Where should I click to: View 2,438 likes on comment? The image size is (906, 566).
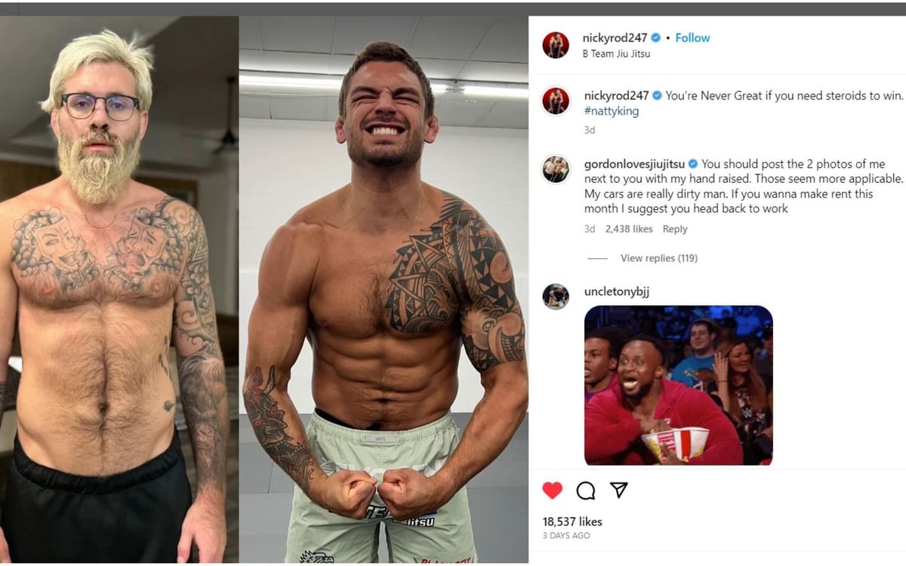(629, 229)
